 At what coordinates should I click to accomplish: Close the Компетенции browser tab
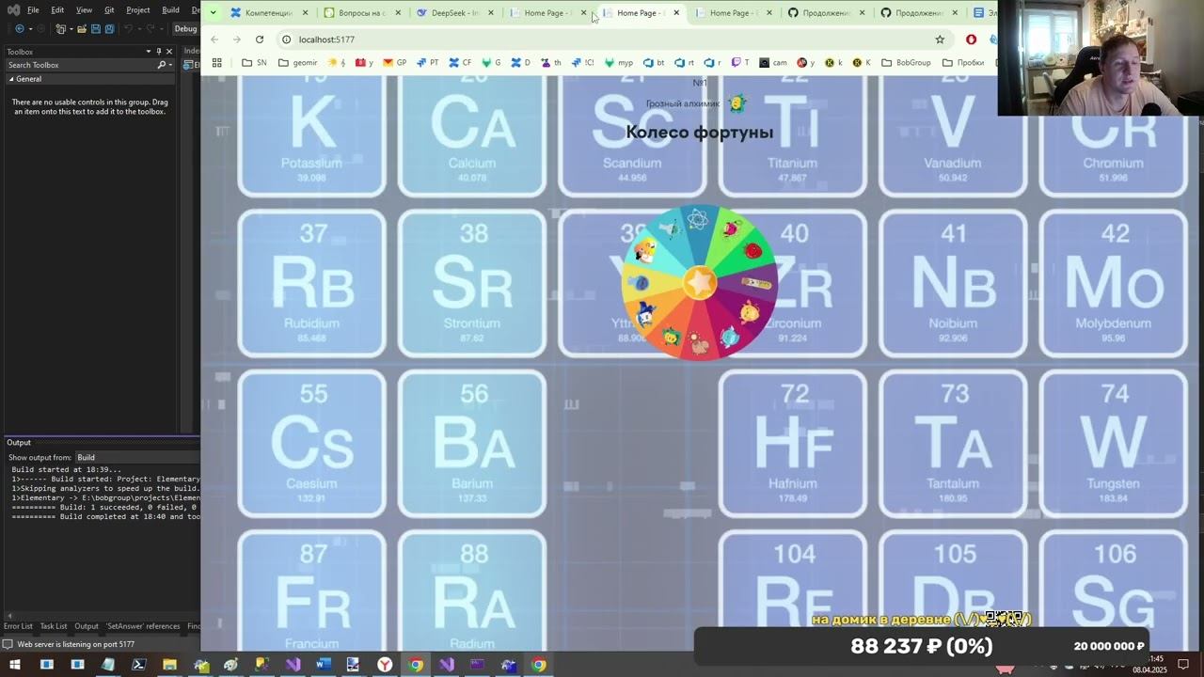305,13
